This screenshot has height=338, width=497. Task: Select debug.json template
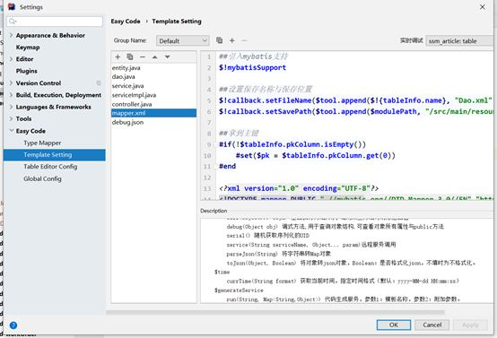point(127,122)
